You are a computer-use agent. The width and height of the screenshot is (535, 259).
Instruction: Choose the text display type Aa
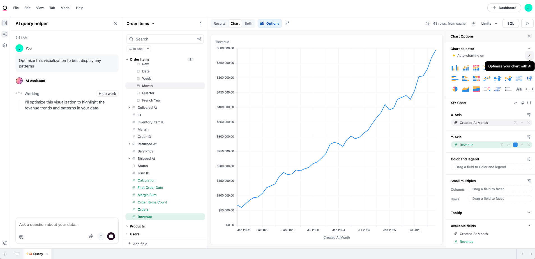518,89
